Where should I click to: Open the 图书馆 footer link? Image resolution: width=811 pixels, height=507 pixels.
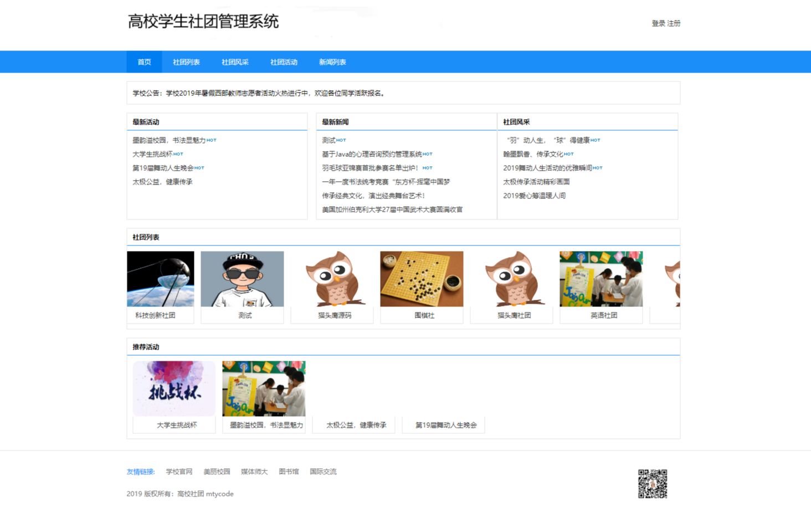coord(288,471)
